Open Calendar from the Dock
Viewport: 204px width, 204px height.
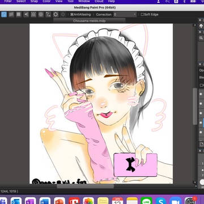click(117, 201)
